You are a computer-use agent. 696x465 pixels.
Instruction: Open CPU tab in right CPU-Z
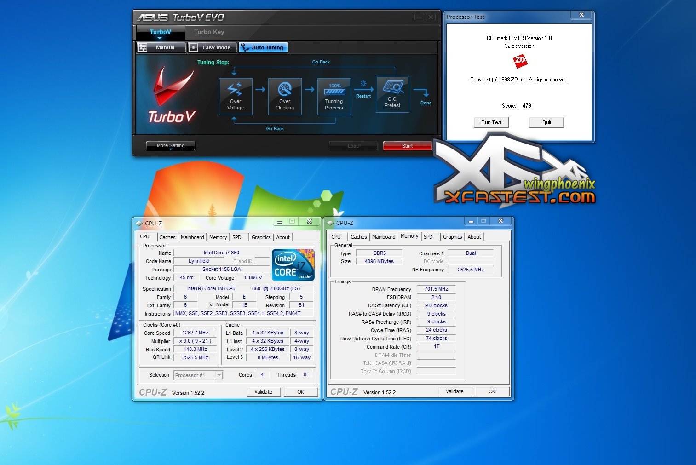point(336,237)
